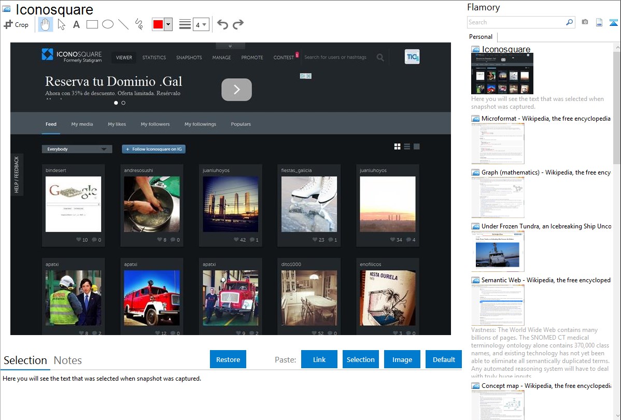The width and height of the screenshot is (621, 420).
Task: Pick the freehand scribble tool
Action: point(139,24)
